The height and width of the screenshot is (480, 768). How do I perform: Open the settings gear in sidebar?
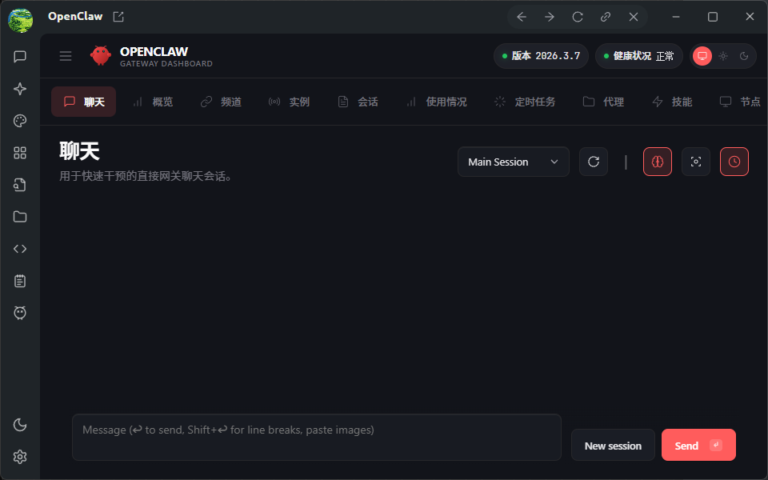20,457
